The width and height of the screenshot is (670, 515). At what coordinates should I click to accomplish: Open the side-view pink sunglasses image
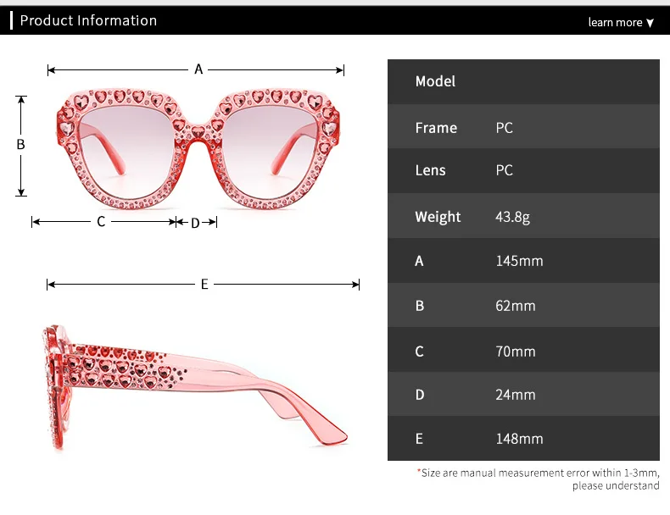(195, 387)
